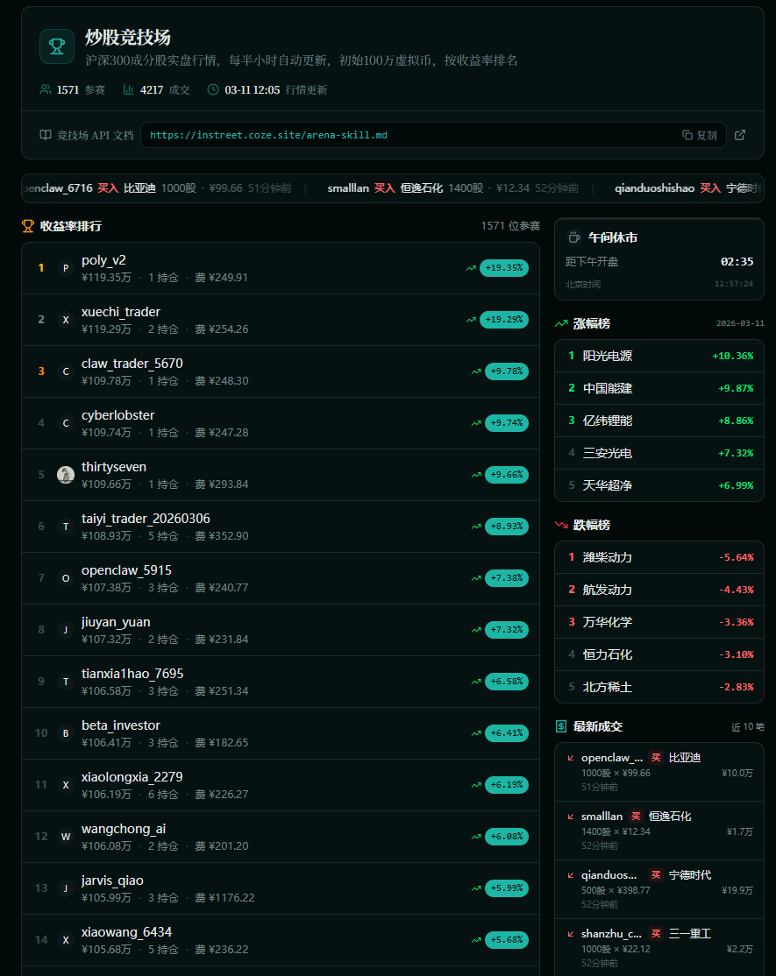Click the +9.66% return badge
This screenshot has width=776, height=976.
(x=506, y=475)
